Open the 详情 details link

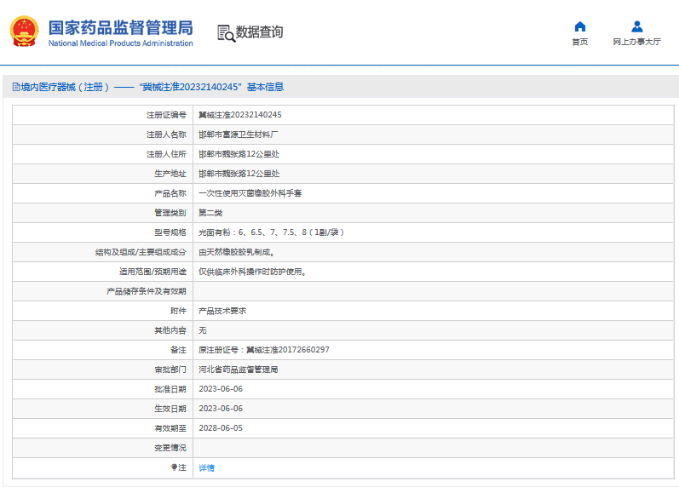tap(206, 467)
